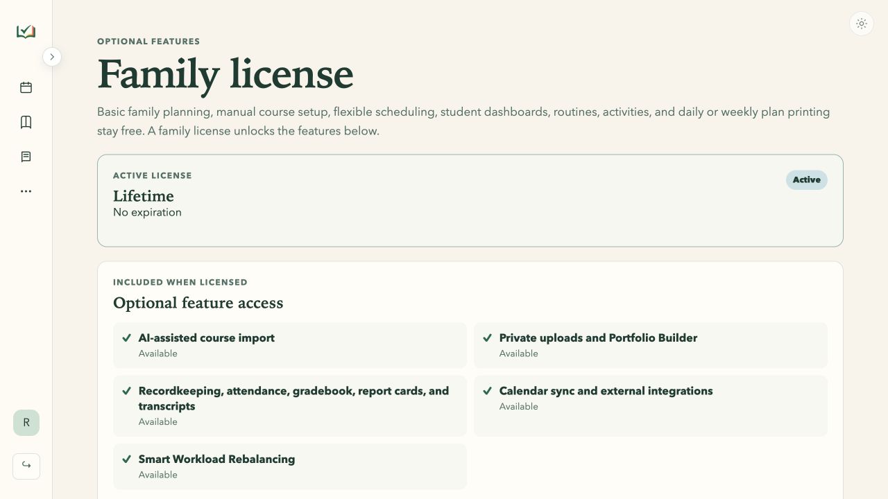This screenshot has width=888, height=499.
Task: Select the Smart Workload Rebalancing feature
Action: (290, 466)
